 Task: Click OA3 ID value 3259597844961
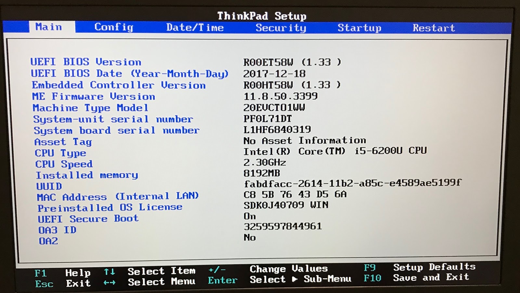[283, 226]
